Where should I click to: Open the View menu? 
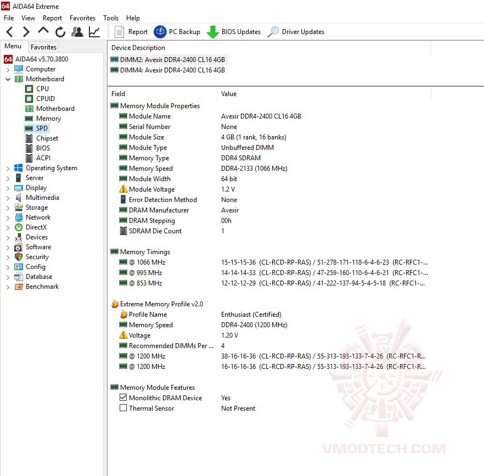[28, 18]
